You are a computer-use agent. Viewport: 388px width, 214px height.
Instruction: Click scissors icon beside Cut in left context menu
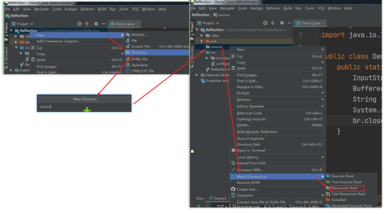point(33,48)
